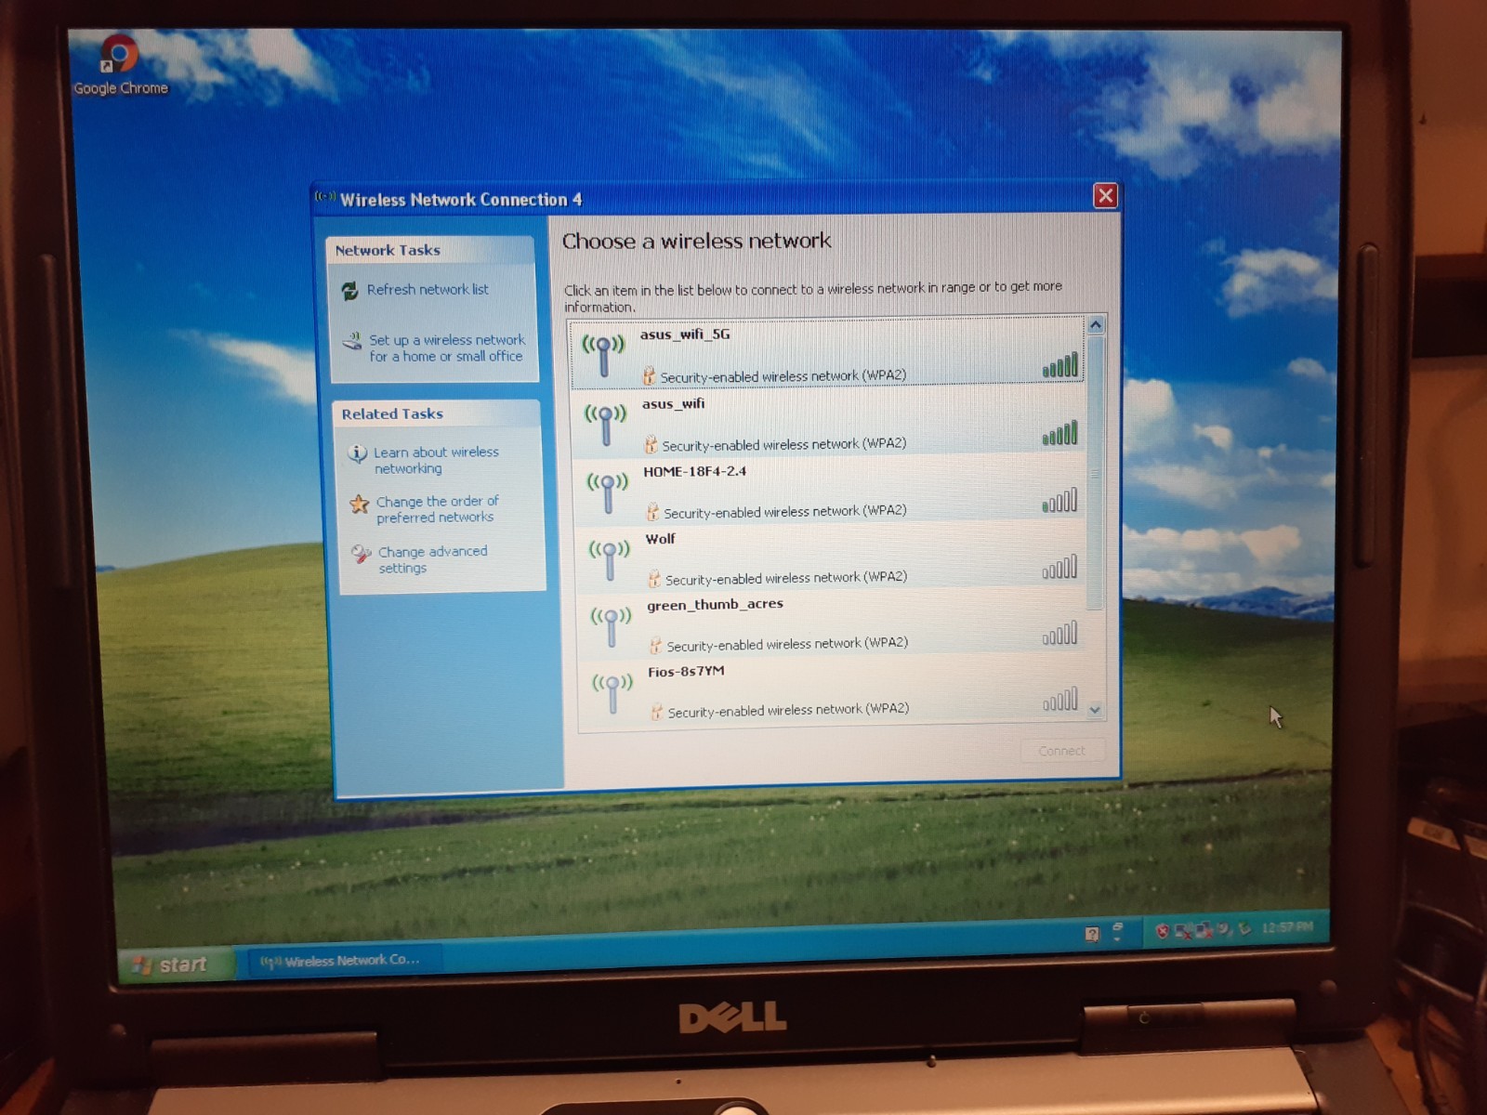Open Learn about wireless networking link
This screenshot has height=1115, width=1487.
coord(436,460)
